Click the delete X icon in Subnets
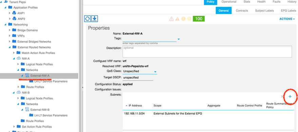Screen dimensions: 298x132 click(x=282, y=97)
